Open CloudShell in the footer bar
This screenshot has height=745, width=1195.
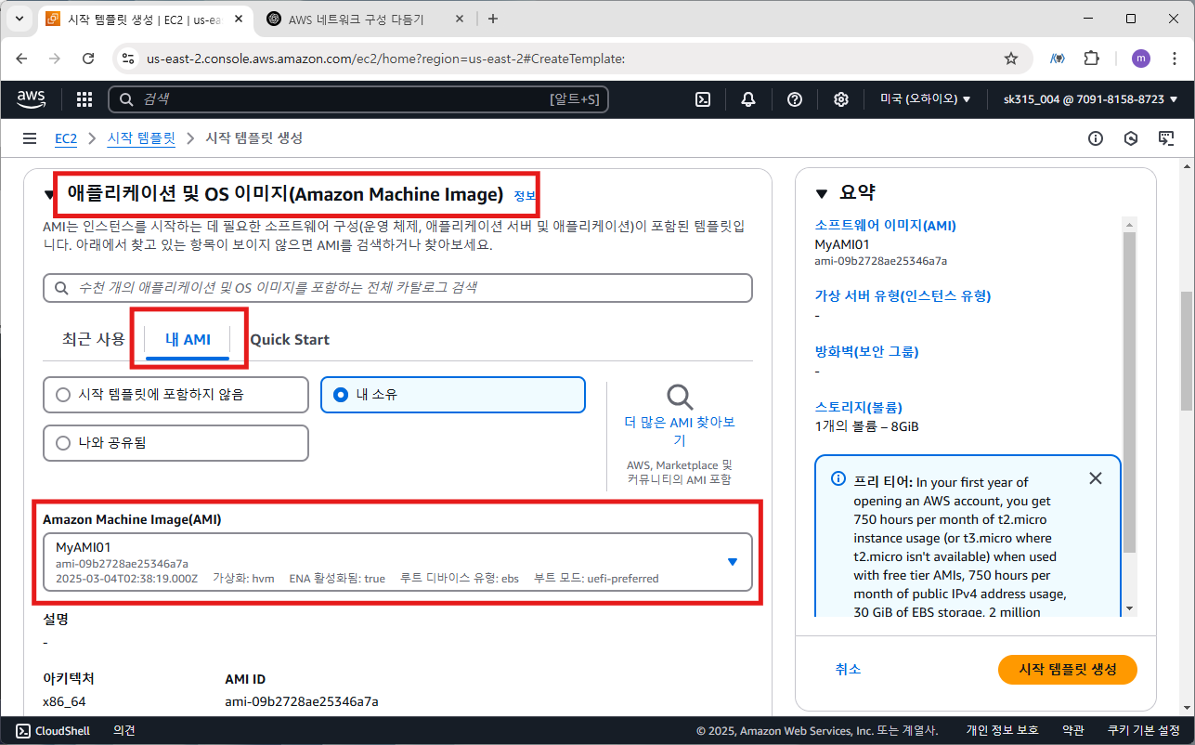point(53,731)
